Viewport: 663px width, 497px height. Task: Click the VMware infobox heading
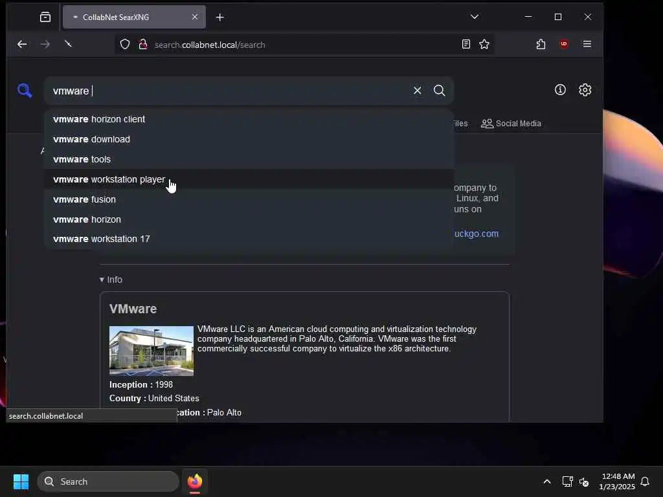(133, 309)
